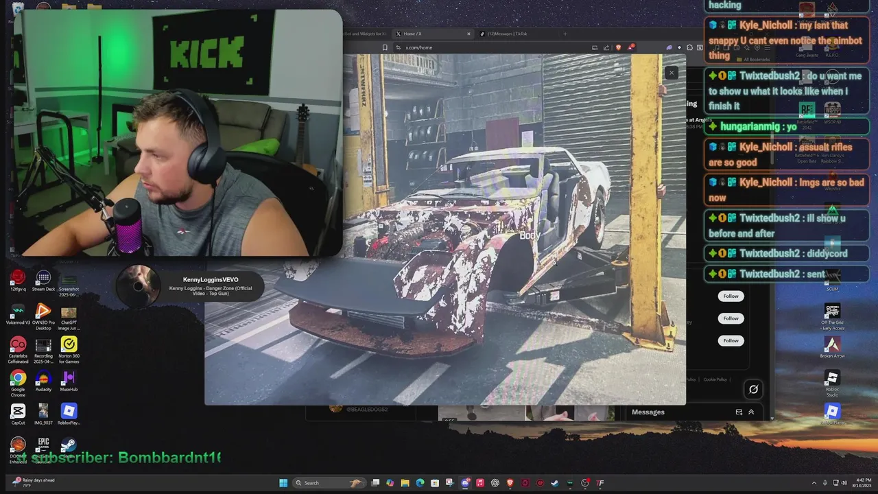Open OWN3D Pro Desktop shortcut
This screenshot has height=494, width=878.
tap(43, 317)
